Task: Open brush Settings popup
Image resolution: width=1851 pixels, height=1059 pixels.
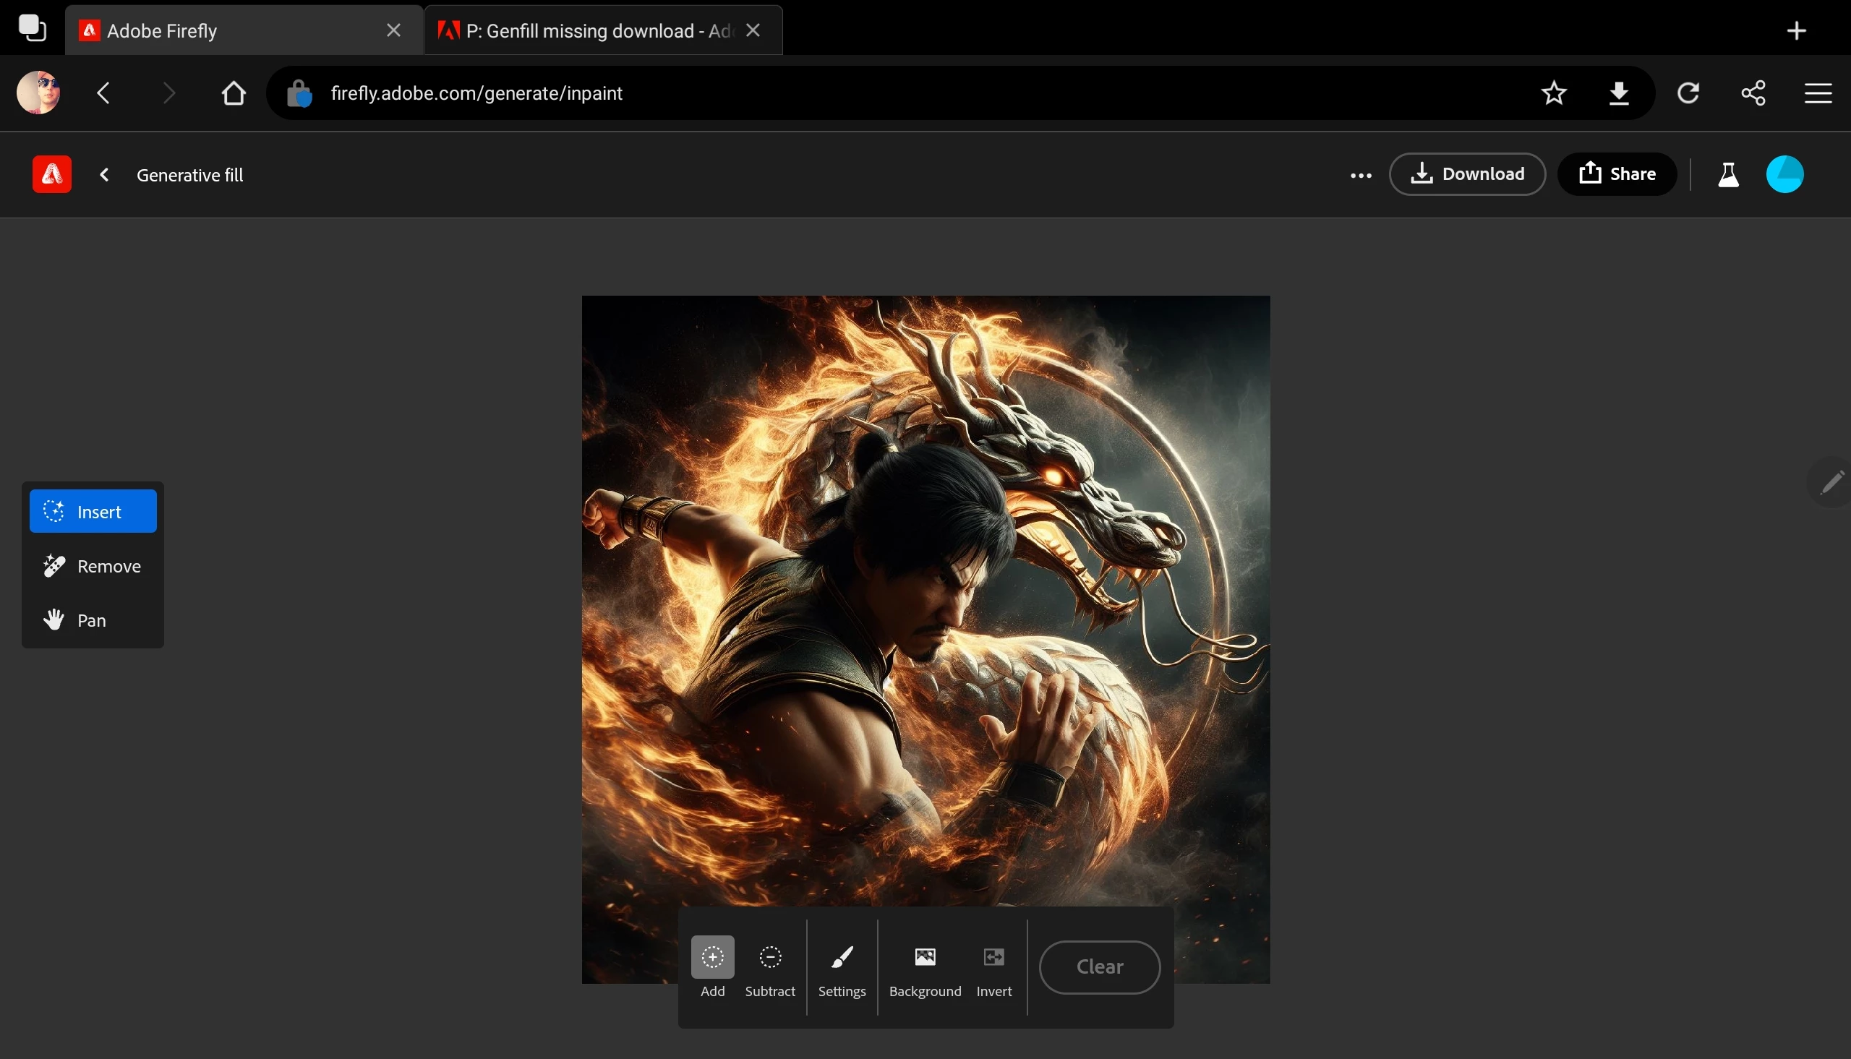Action: click(842, 966)
